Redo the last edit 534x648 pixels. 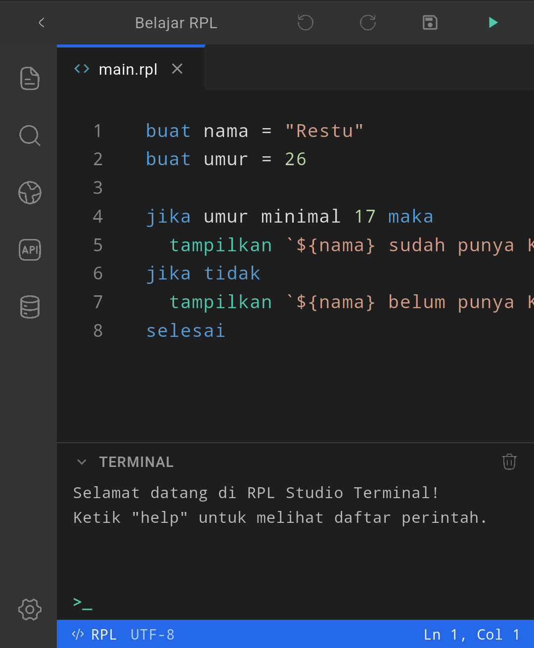click(x=368, y=23)
